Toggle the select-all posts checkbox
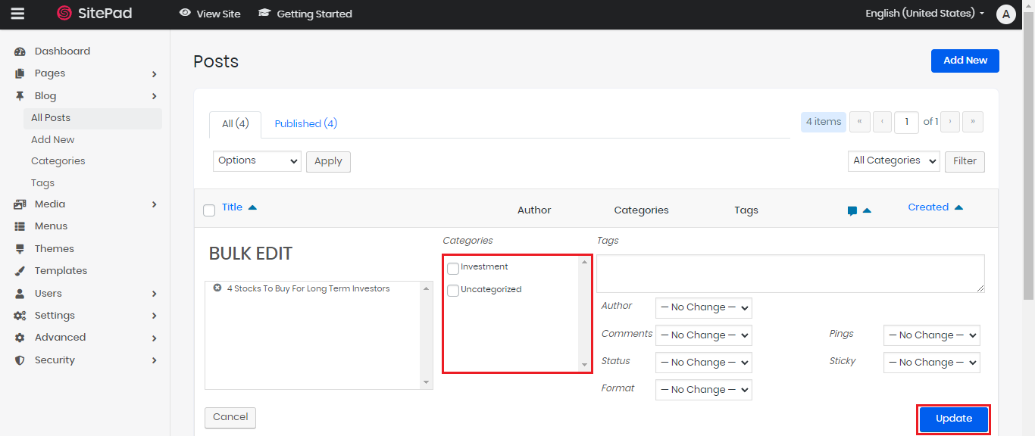Screen dimensions: 1035x436 pos(209,210)
